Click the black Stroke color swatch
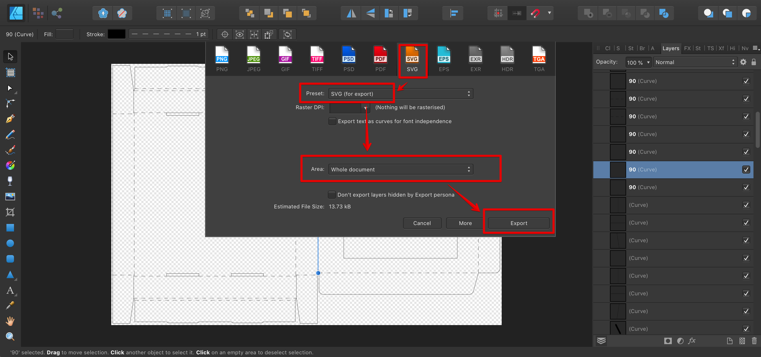The height and width of the screenshot is (357, 761). (x=116, y=34)
